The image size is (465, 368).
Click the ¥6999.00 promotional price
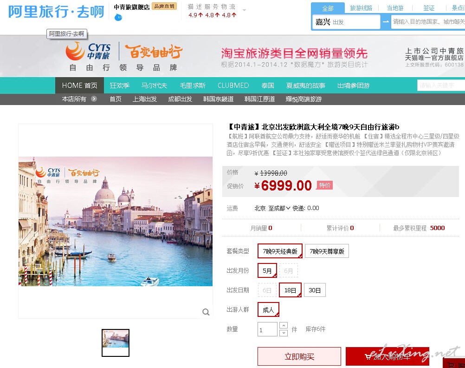tap(283, 186)
